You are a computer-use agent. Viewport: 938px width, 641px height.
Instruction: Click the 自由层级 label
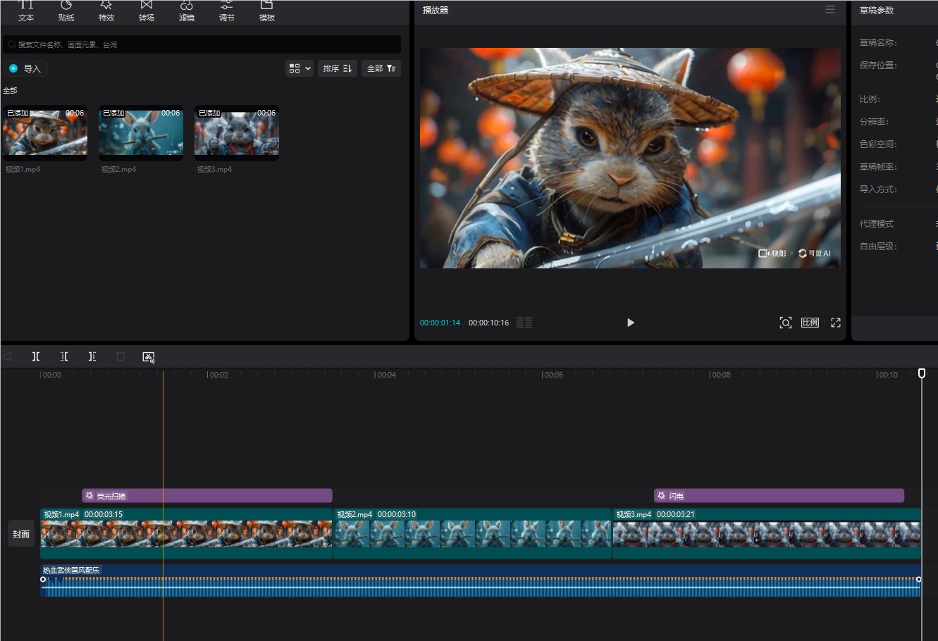[x=878, y=247]
